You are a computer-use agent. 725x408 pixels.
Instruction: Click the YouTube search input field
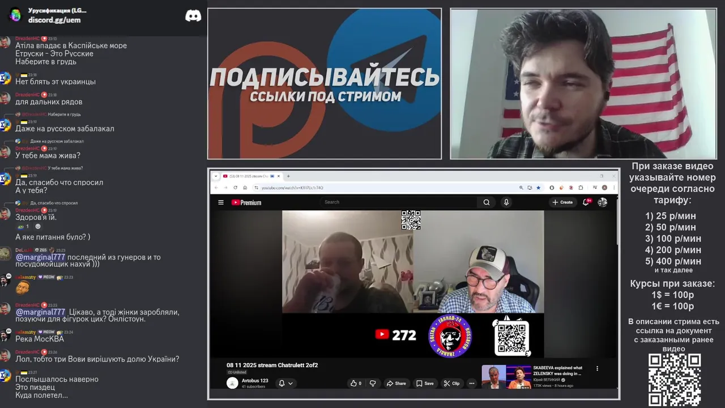pos(399,202)
